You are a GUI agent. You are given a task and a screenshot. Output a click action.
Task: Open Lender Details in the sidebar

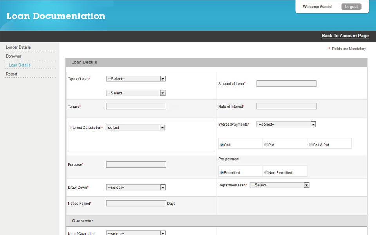click(x=18, y=47)
